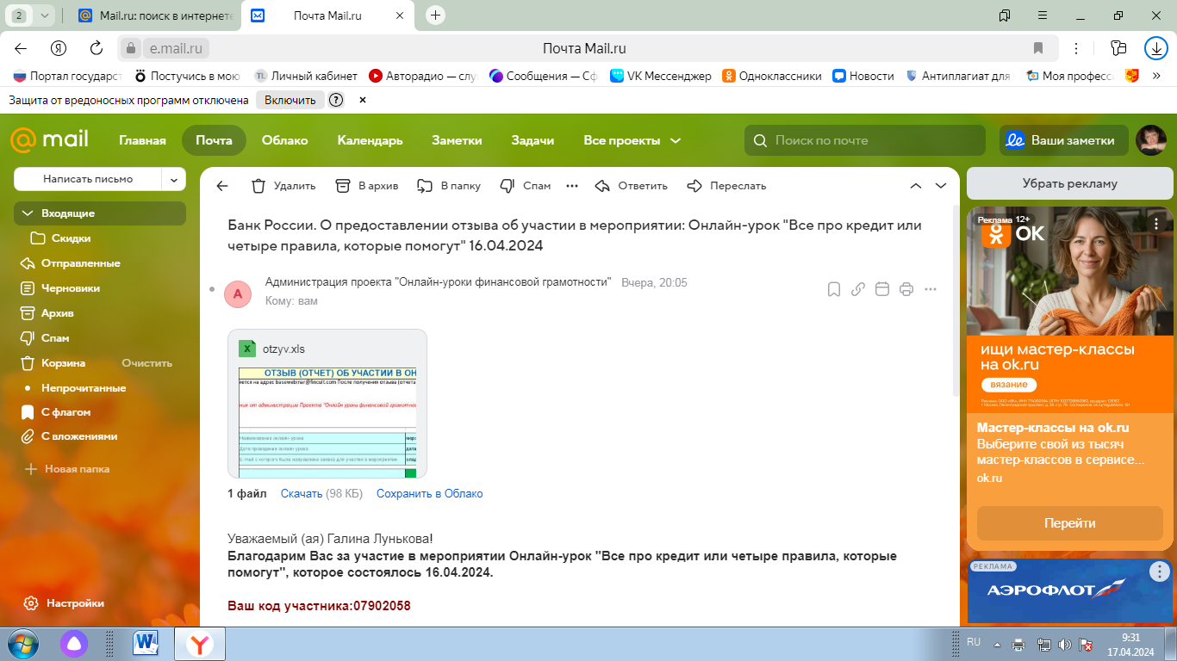Screen dimensions: 1177x661
Task: Open Задачи service
Action: pos(532,140)
